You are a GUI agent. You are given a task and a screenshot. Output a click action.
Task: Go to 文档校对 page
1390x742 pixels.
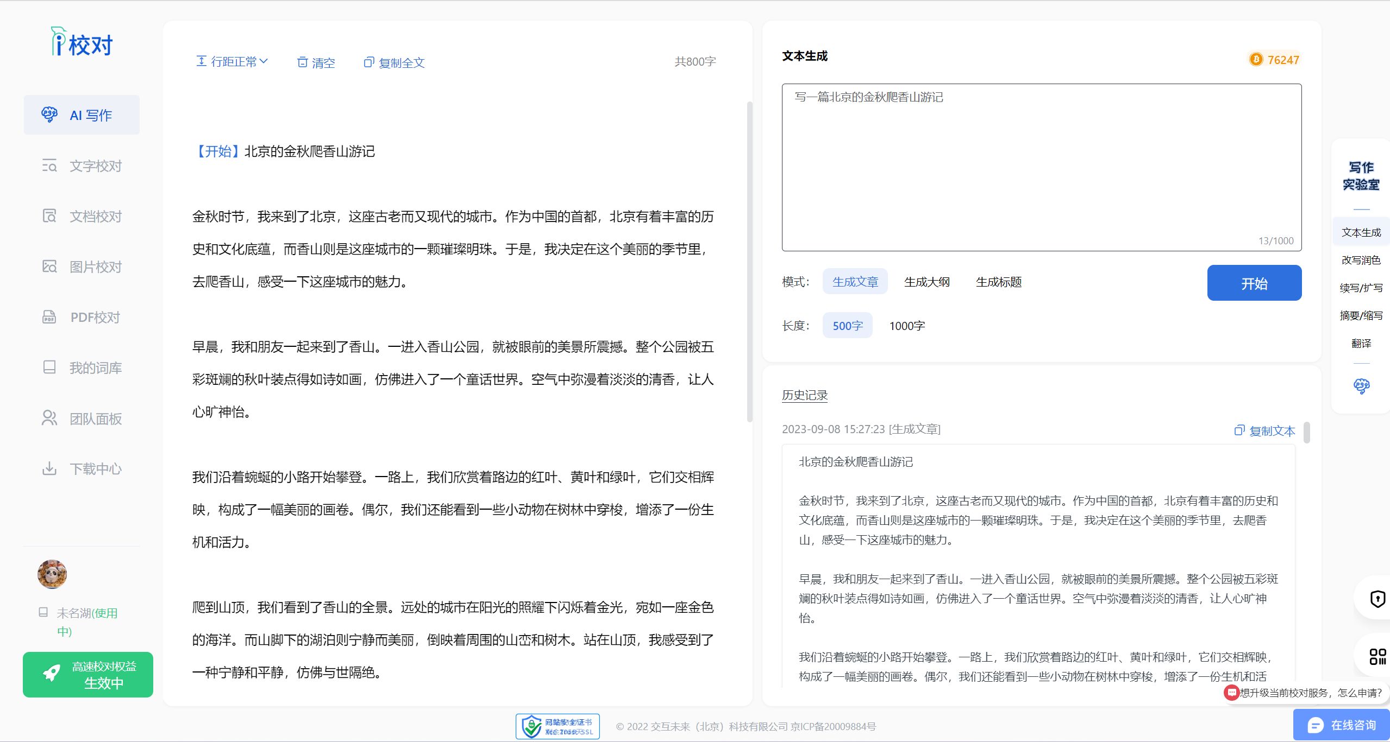[82, 216]
